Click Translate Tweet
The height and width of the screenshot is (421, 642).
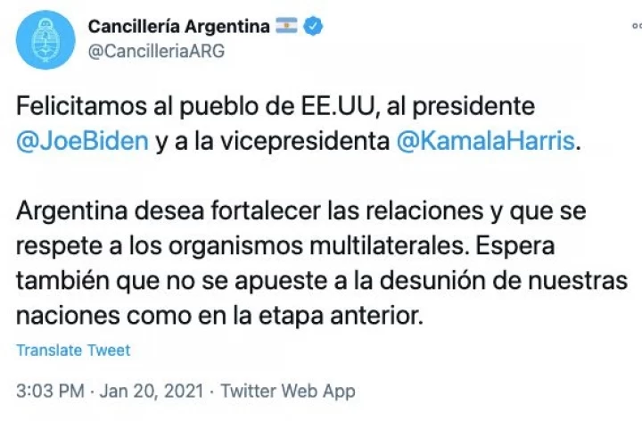point(73,351)
